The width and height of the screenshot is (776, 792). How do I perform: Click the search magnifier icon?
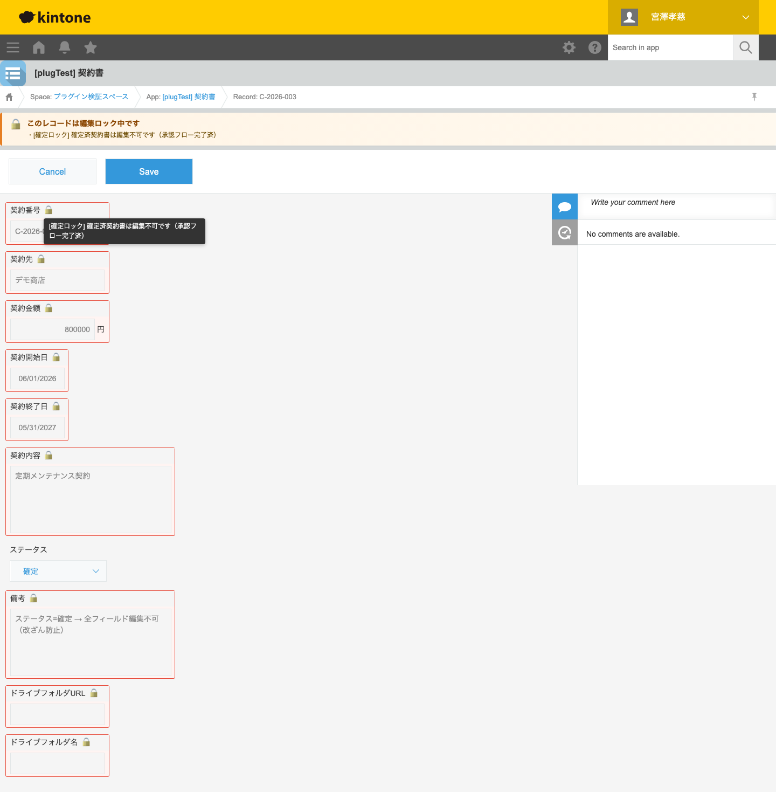(746, 47)
